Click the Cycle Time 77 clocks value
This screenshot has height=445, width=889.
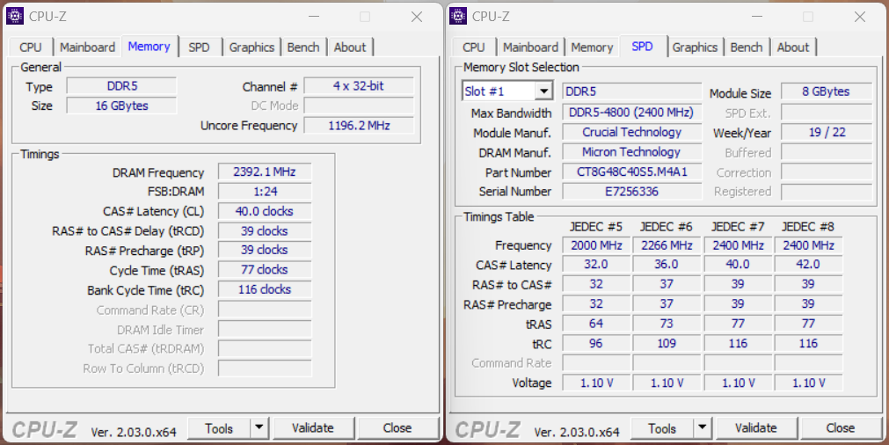pyautogui.click(x=264, y=270)
